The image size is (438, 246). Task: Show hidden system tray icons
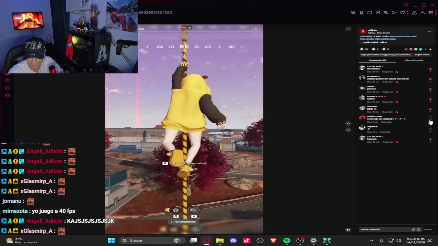372,241
